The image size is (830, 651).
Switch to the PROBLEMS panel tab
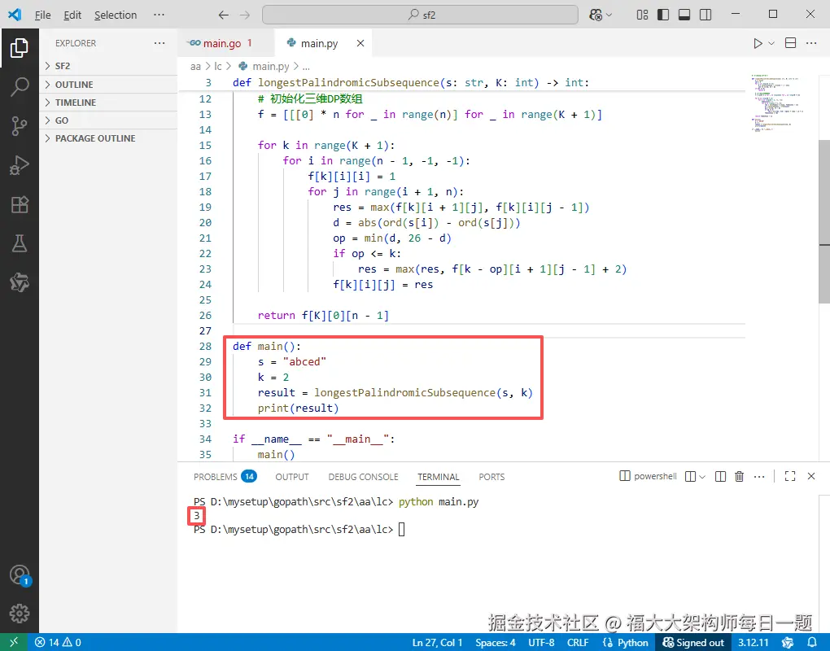point(225,477)
